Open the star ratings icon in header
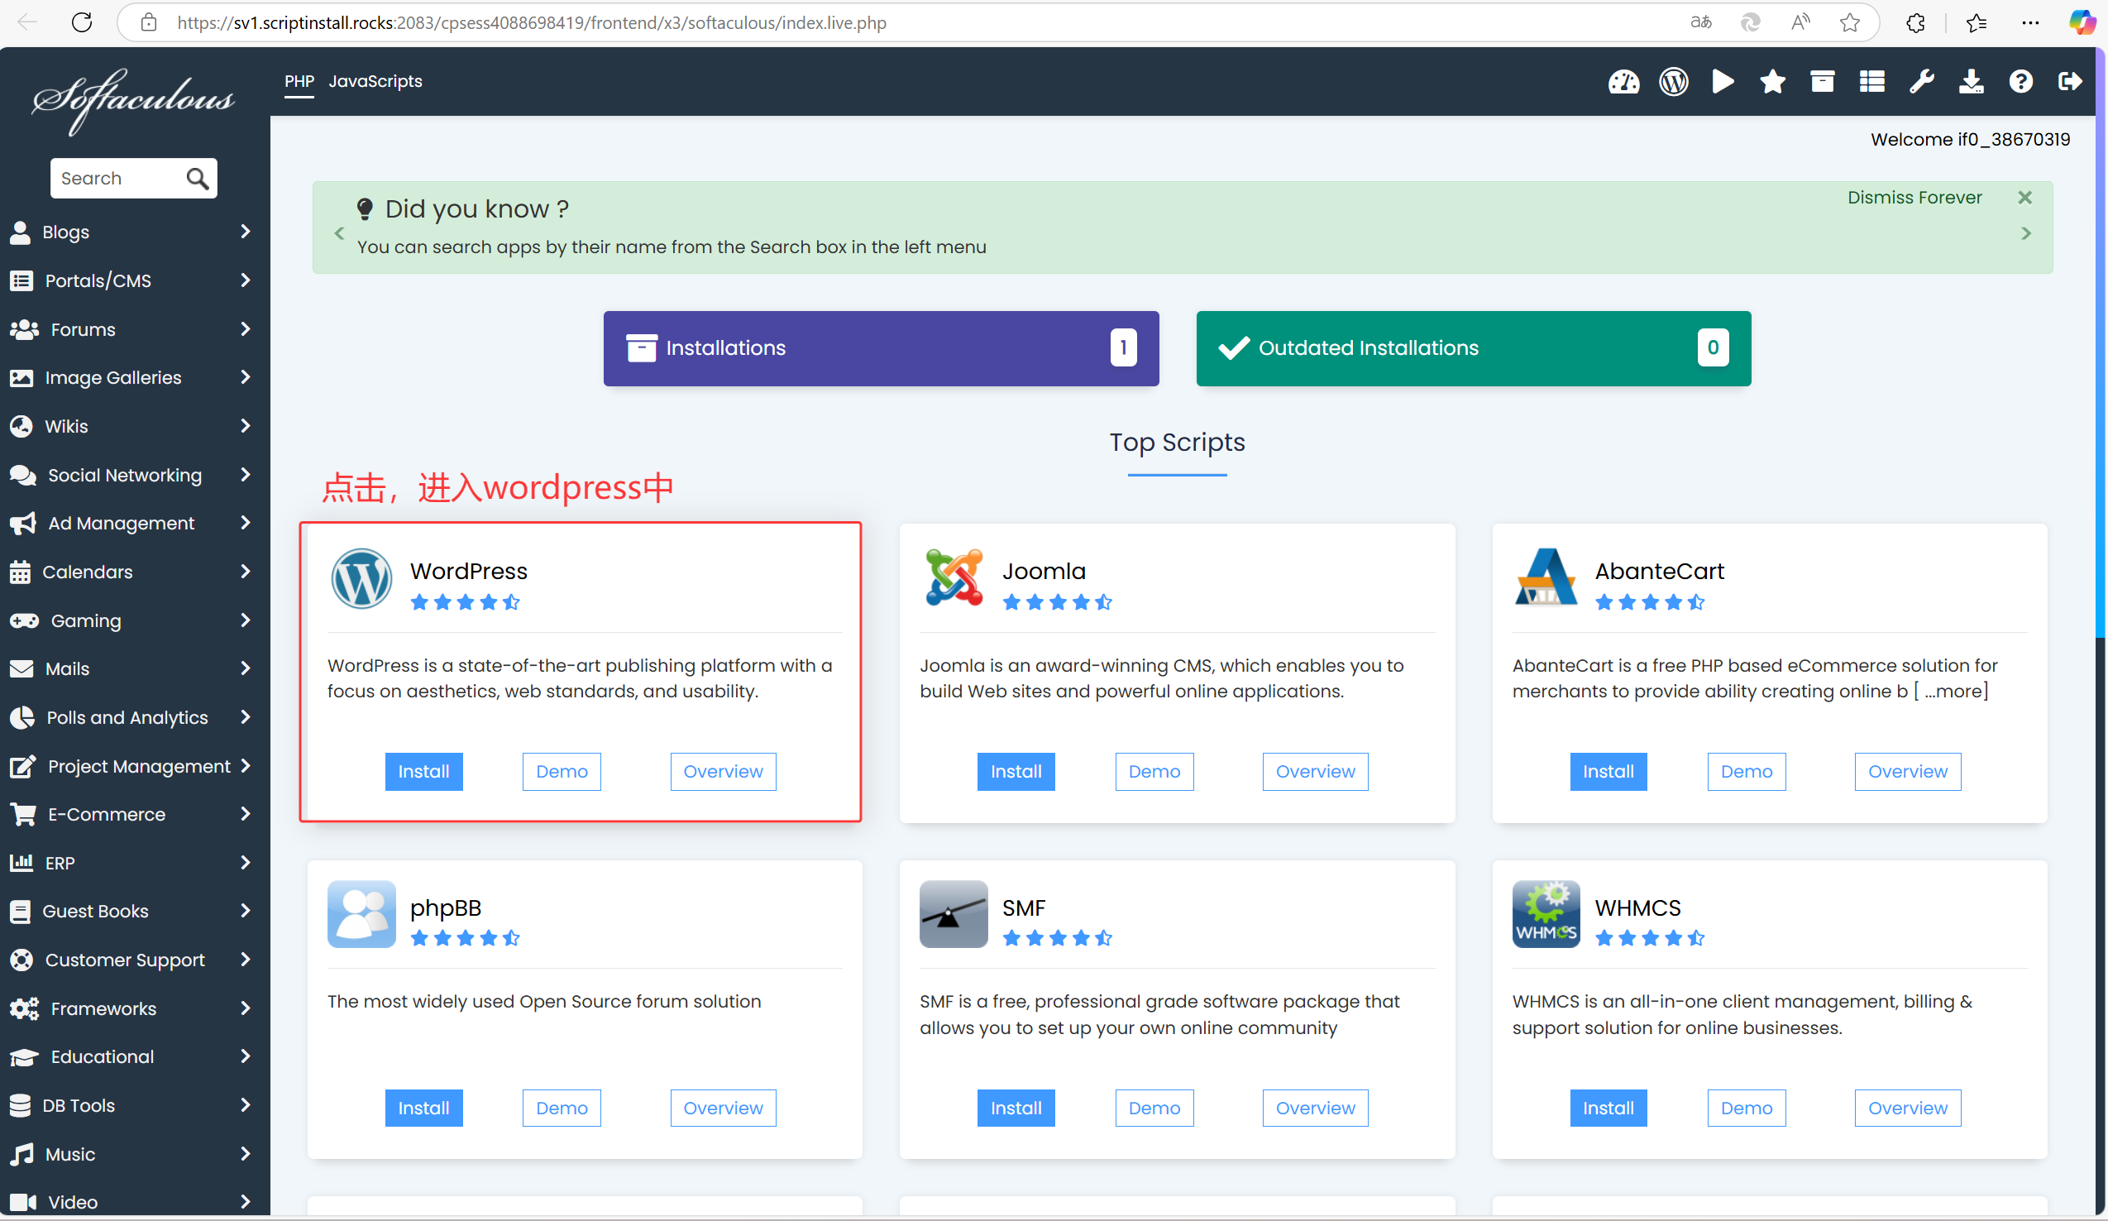This screenshot has height=1221, width=2108. 1772,81
